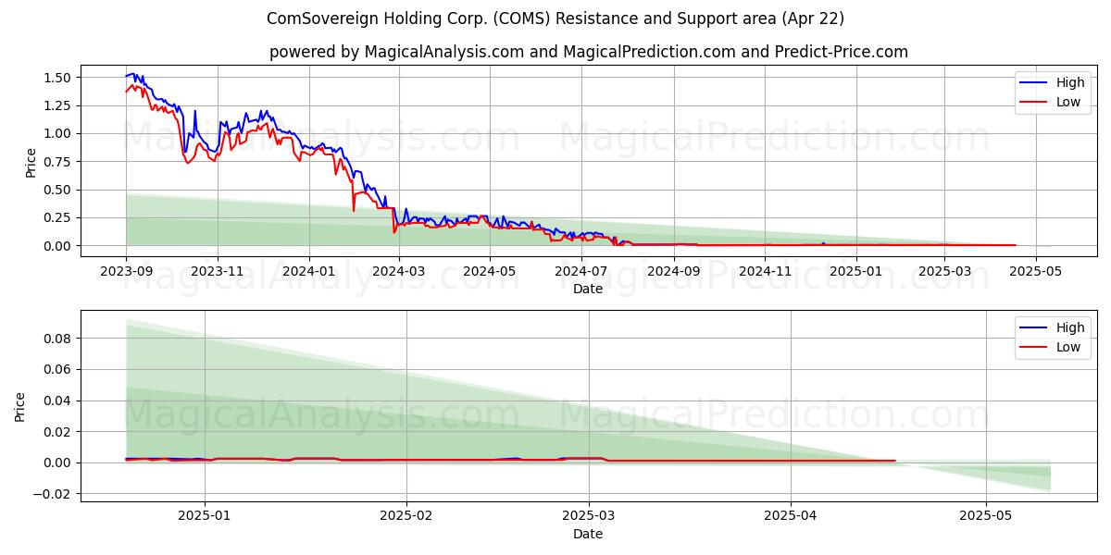This screenshot has width=1111, height=555.
Task: Click the Date axis label of lower chart
Action: click(x=588, y=534)
